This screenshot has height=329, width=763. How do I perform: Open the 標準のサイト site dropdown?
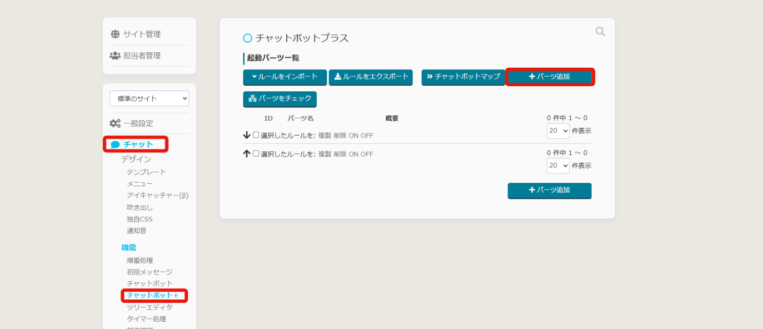(x=149, y=99)
